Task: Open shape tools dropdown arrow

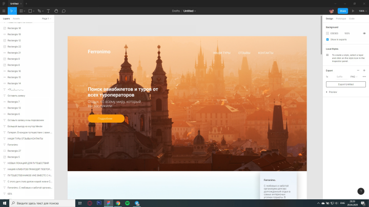Action: click(33, 11)
